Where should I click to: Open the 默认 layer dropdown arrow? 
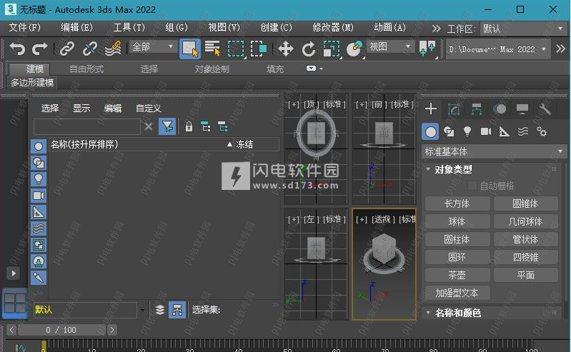142,310
